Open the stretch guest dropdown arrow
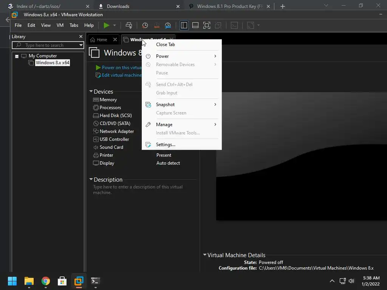Screen dimensions: 387x290 click(x=259, y=25)
